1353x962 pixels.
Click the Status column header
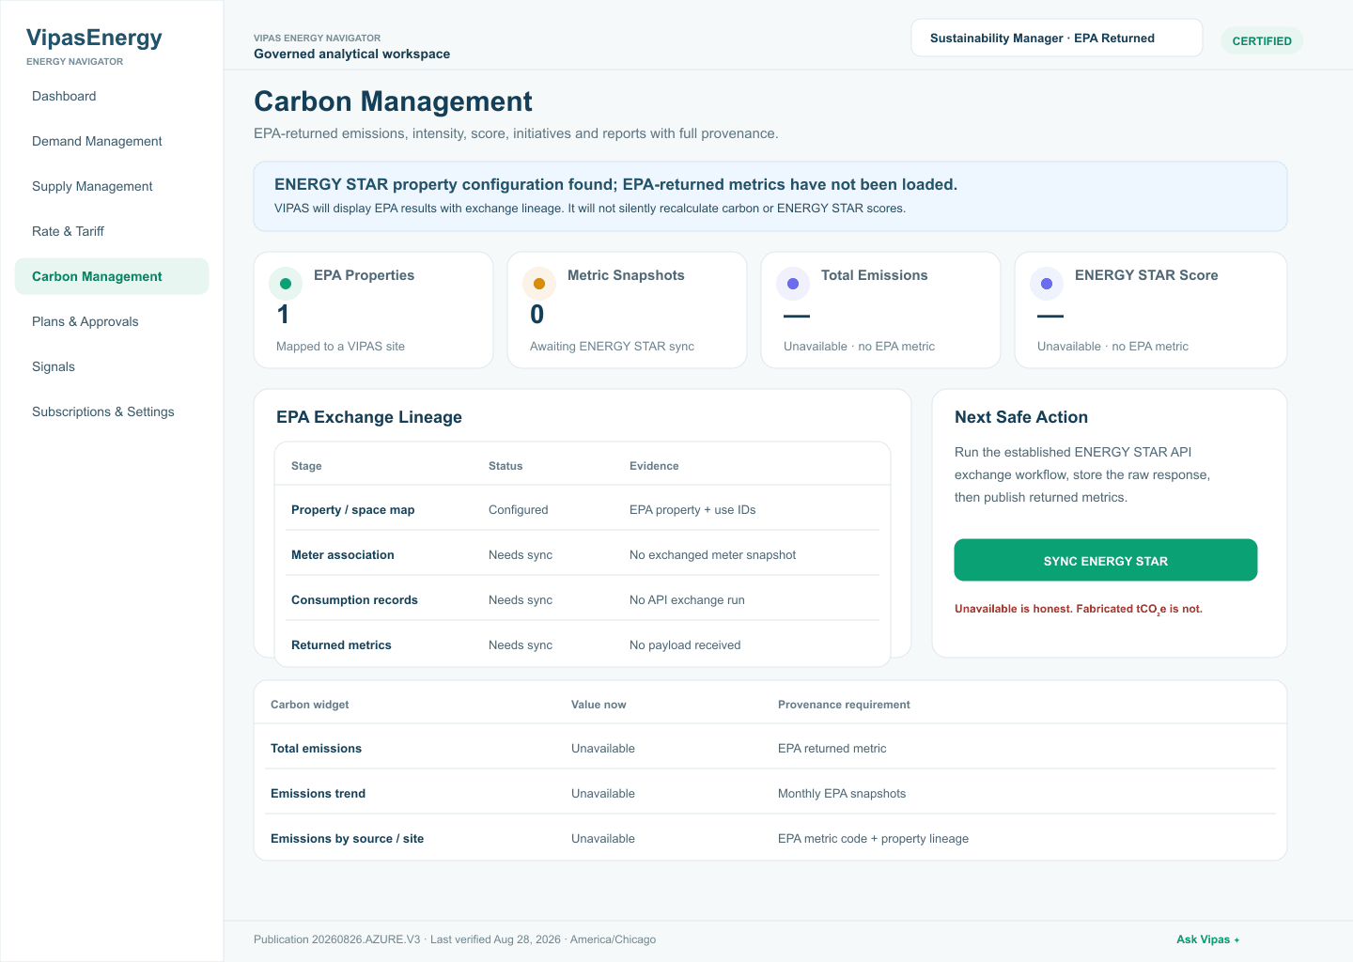pyautogui.click(x=505, y=466)
